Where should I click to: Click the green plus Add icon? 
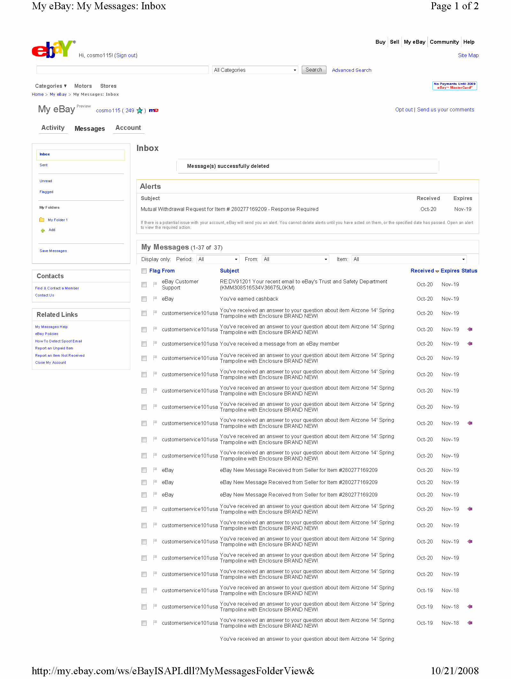point(43,230)
